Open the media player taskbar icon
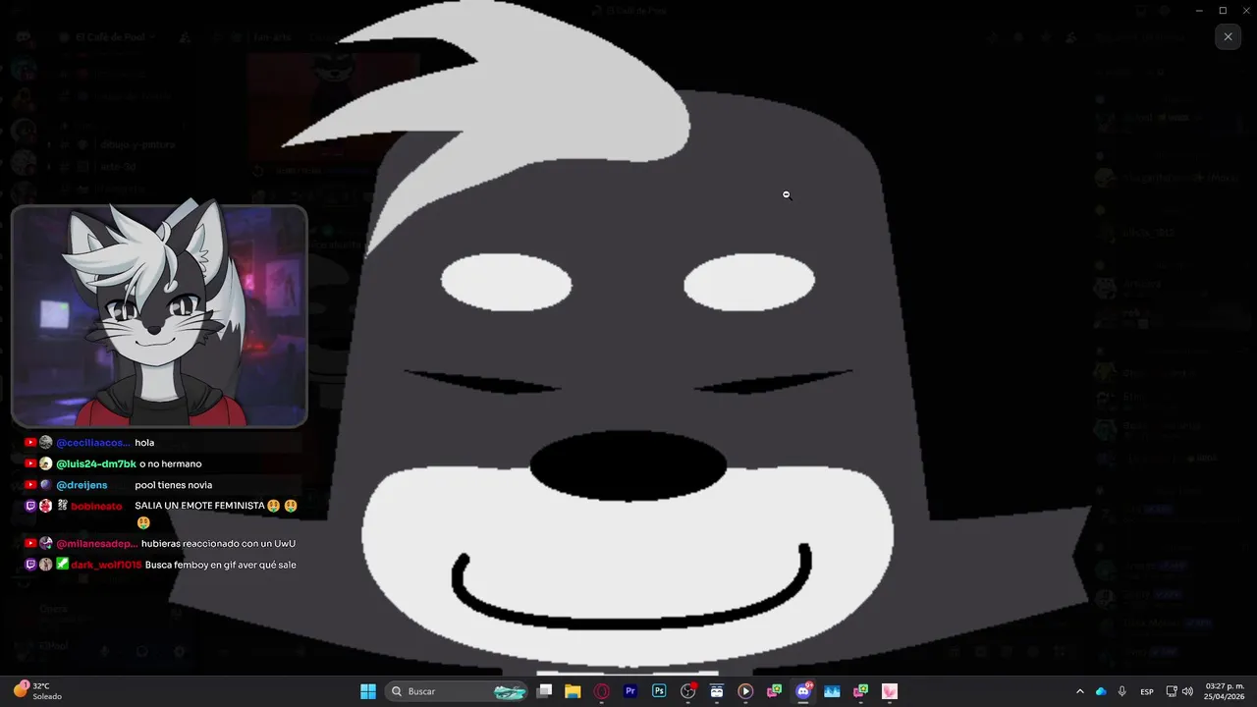This screenshot has width=1257, height=707. click(745, 691)
